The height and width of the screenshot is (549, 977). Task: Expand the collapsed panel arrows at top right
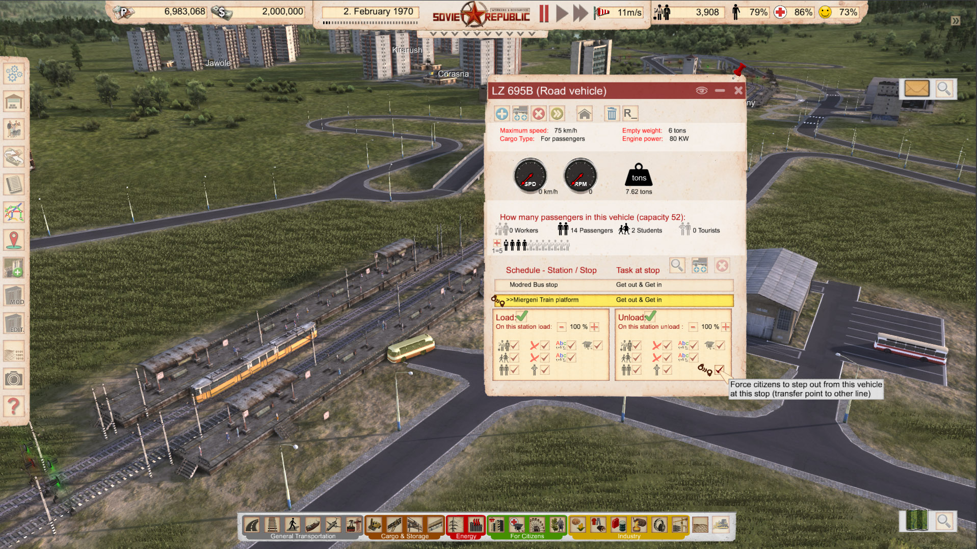[x=955, y=21]
